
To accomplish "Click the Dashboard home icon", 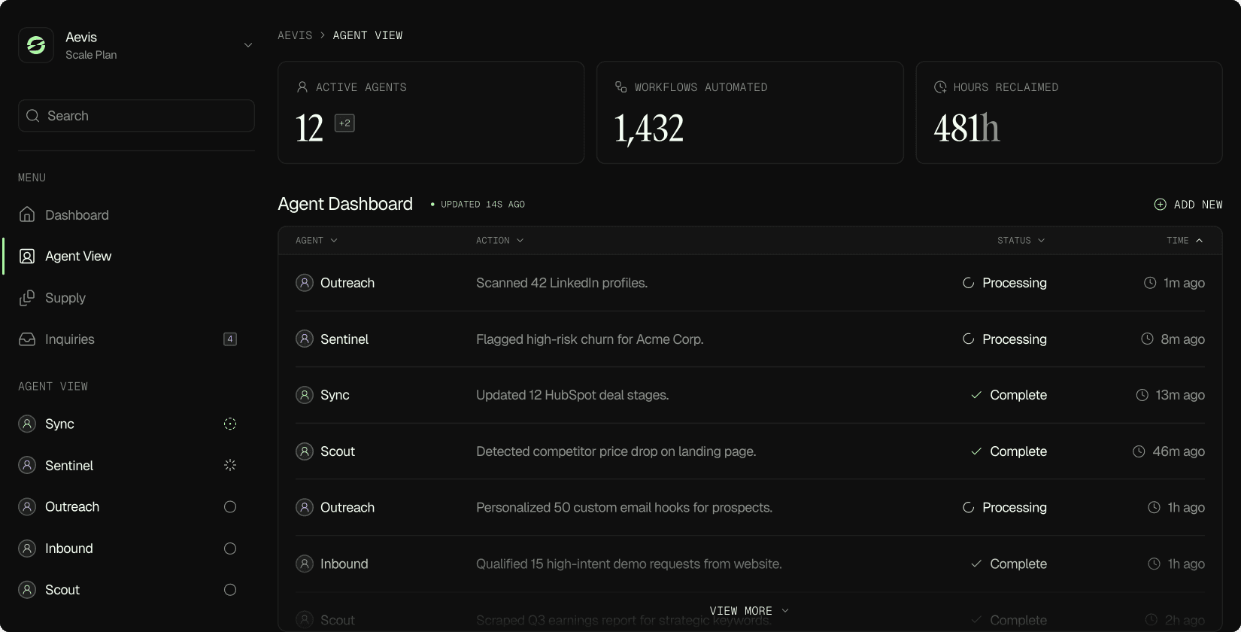I will (x=27, y=214).
